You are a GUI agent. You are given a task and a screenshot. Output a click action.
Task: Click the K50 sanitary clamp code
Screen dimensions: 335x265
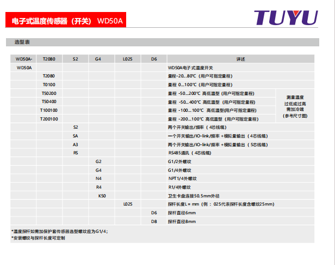(x=102, y=195)
